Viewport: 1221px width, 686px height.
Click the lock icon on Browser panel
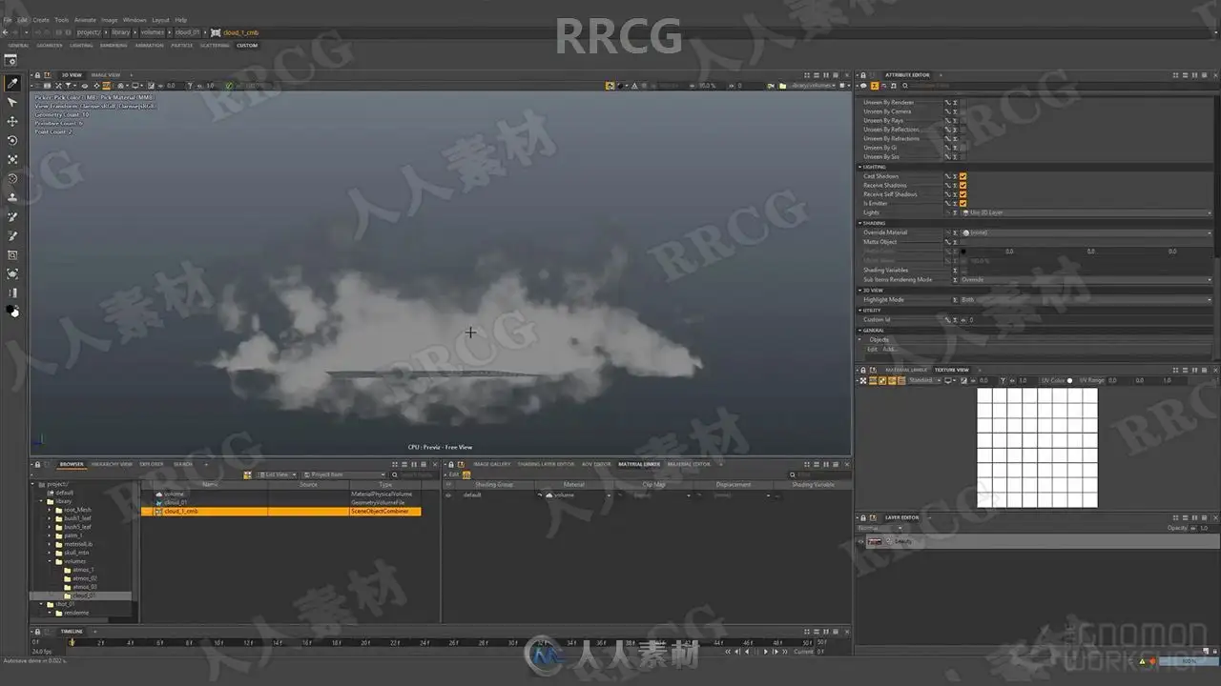click(36, 465)
